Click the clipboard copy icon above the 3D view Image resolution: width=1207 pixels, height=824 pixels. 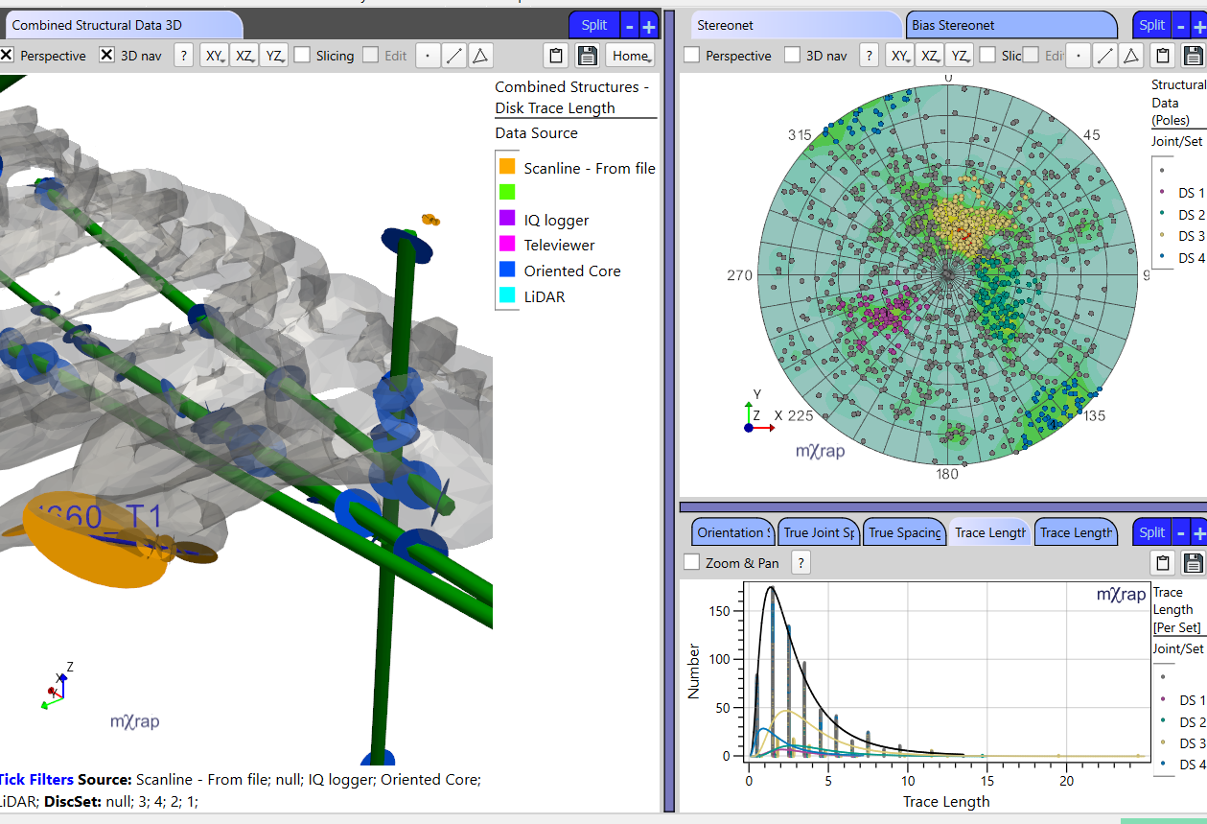[x=556, y=55]
